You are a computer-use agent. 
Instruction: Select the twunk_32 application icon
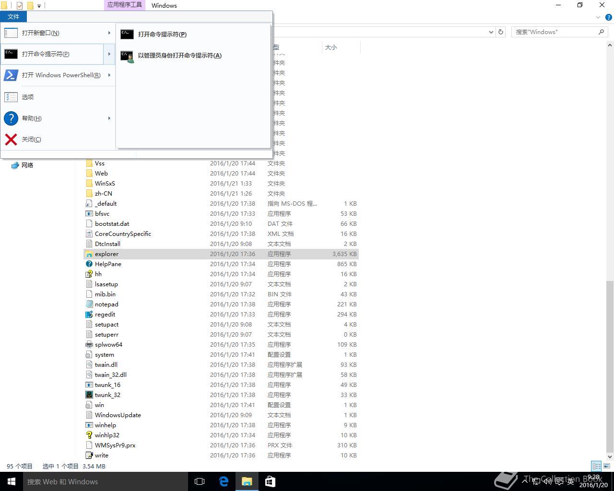(x=89, y=395)
